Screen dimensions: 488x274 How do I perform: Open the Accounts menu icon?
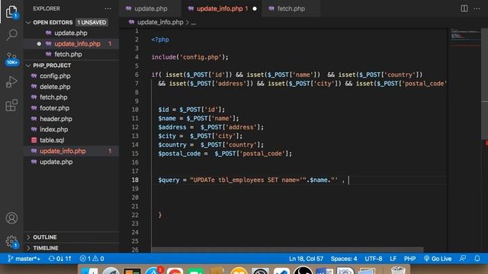tap(11, 218)
